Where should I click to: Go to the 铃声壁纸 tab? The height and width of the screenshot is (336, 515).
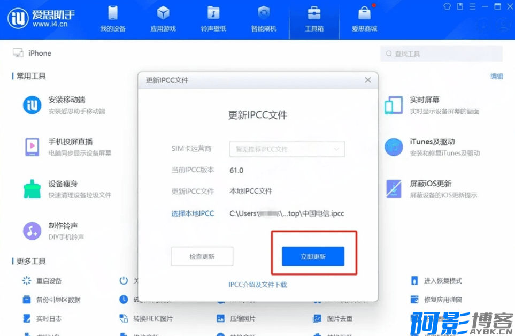point(213,20)
